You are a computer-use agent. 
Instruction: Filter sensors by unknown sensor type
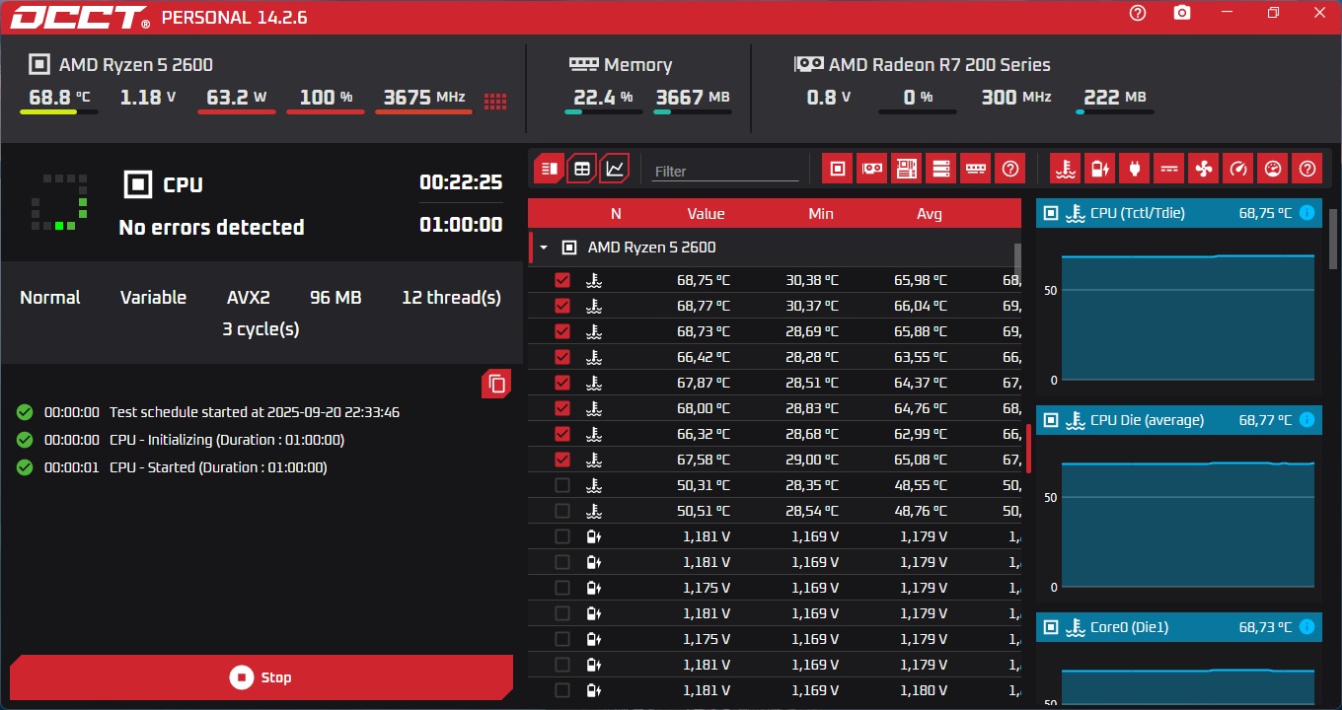coord(1307,169)
